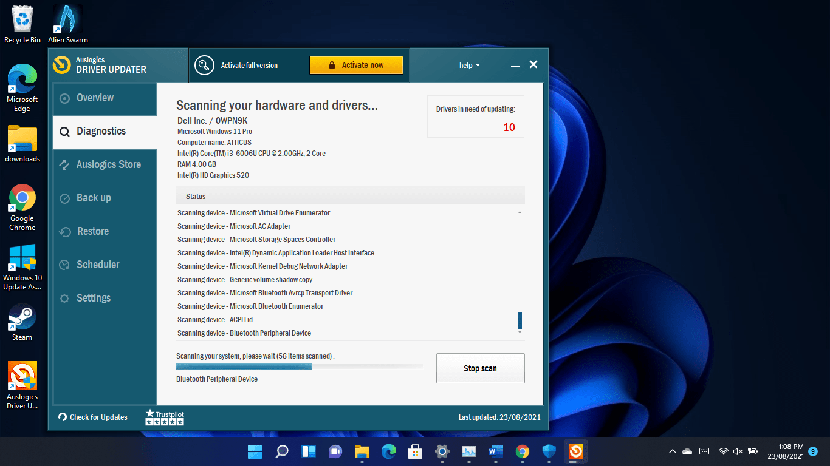Open the help dropdown menu
This screenshot has width=830, height=466.
[470, 65]
